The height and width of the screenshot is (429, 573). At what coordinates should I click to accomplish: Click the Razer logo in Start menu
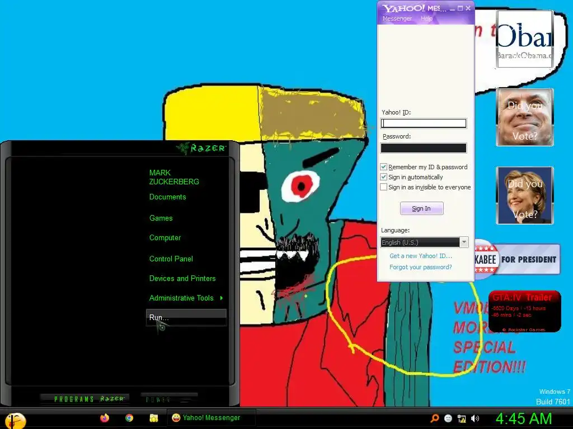(201, 148)
